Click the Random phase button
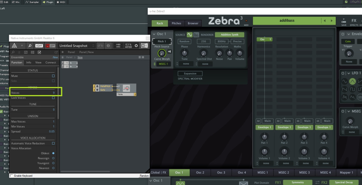The width and height of the screenshot is (362, 185). [x=185, y=42]
